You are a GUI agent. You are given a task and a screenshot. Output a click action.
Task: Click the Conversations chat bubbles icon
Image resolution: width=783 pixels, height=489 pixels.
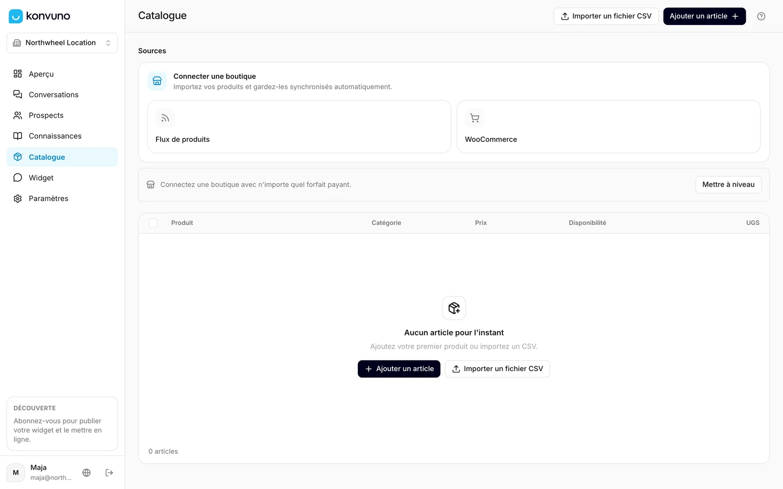point(18,94)
